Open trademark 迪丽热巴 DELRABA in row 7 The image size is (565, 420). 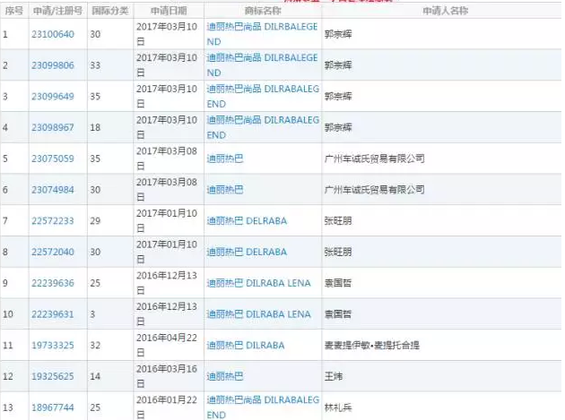[x=247, y=220]
